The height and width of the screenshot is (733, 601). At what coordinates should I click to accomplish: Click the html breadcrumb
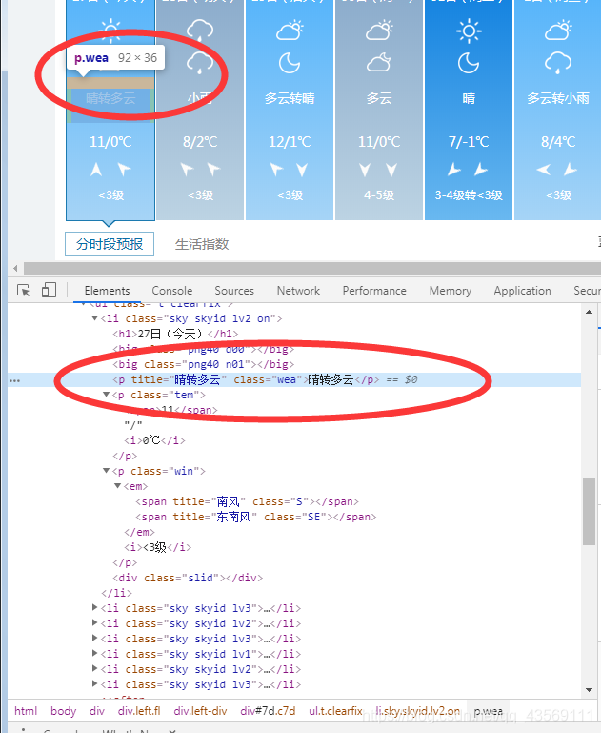[26, 711]
